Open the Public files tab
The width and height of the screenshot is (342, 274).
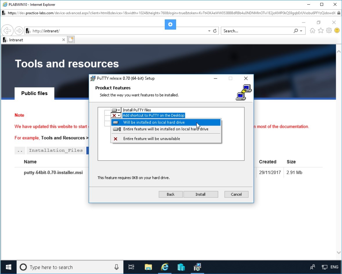[34, 93]
